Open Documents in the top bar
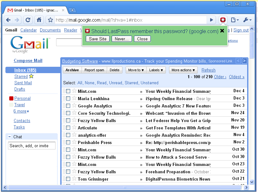Screen dimensions: 258x193 (x=50, y=30)
